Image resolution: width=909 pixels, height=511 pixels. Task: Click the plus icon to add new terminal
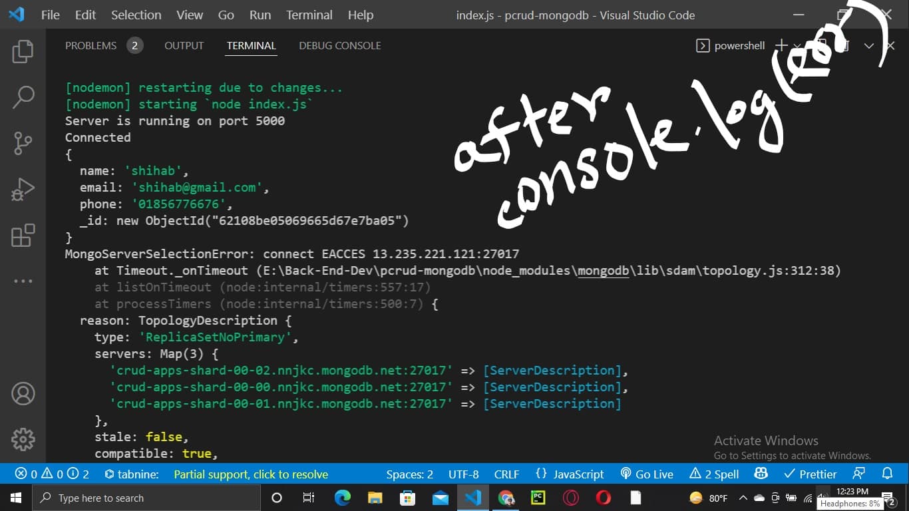coord(781,45)
